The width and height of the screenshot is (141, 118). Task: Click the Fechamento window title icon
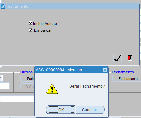[x=3, y=6]
